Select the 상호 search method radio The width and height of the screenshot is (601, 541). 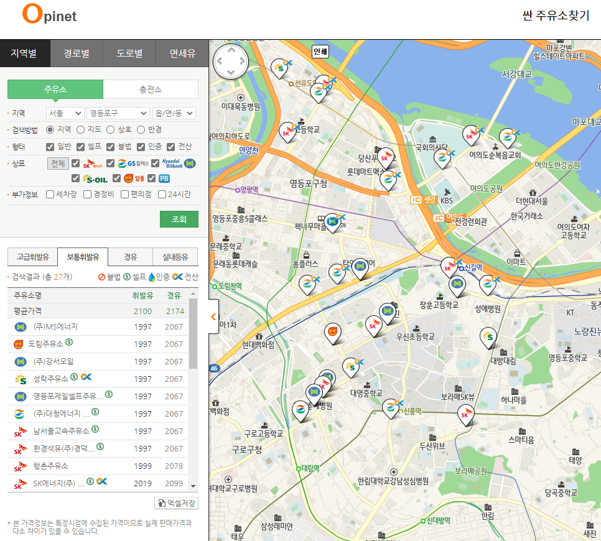click(110, 130)
